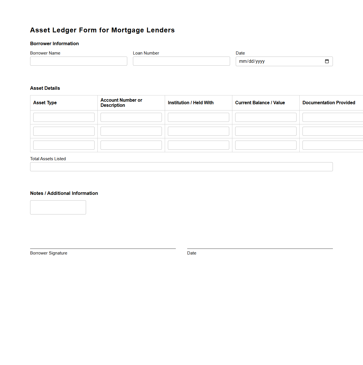Click the second row Asset Type field
This screenshot has height=365, width=363.
[x=64, y=131]
